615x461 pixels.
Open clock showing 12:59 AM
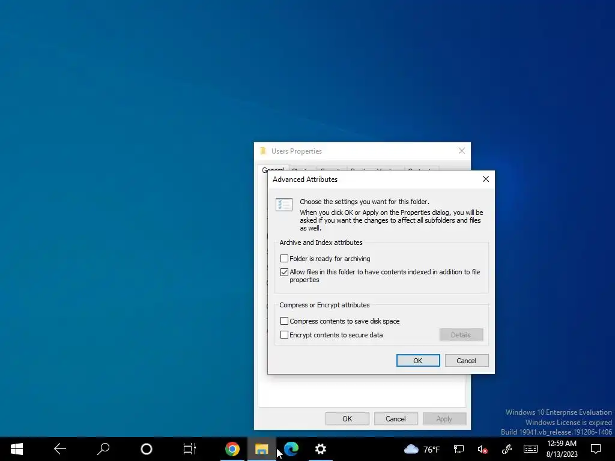[562, 449]
